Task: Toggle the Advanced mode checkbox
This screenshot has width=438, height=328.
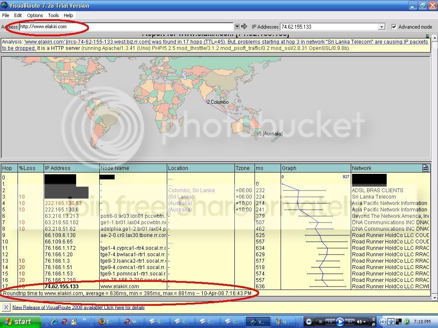Action: click(x=394, y=27)
